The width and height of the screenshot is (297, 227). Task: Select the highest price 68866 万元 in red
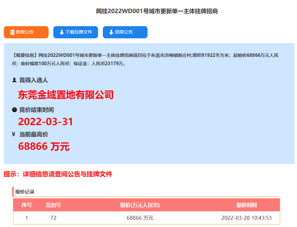tap(44, 146)
